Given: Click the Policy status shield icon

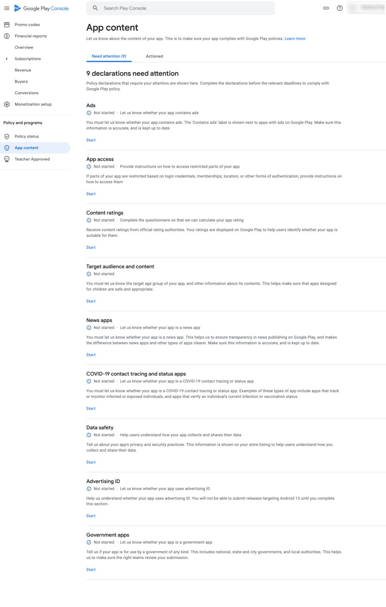Looking at the screenshot, I should point(7,136).
